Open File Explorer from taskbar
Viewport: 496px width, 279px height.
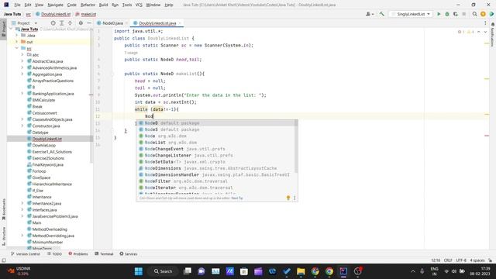(x=301, y=271)
